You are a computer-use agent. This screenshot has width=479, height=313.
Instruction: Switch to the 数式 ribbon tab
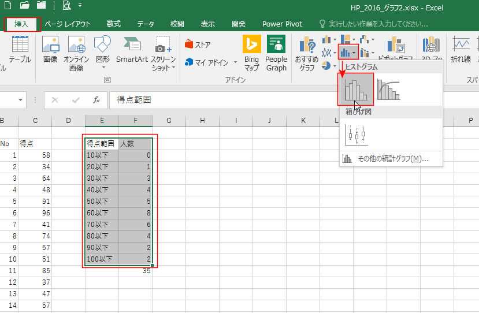[x=113, y=24]
